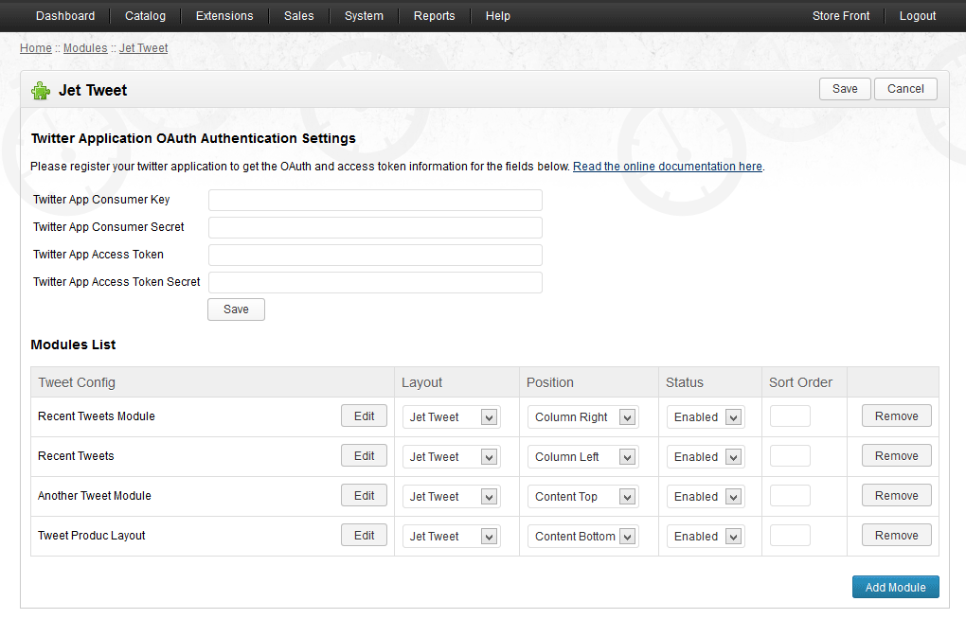Open the online documentation link
The width and height of the screenshot is (966, 619).
pos(668,167)
